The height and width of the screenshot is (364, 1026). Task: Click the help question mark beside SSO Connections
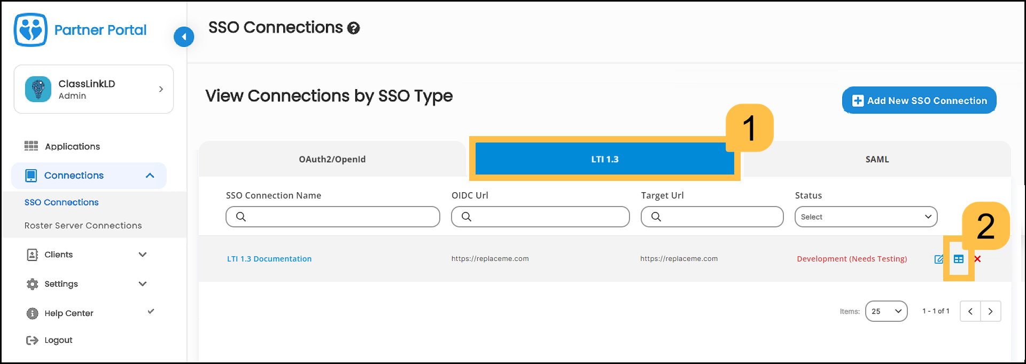(x=353, y=28)
